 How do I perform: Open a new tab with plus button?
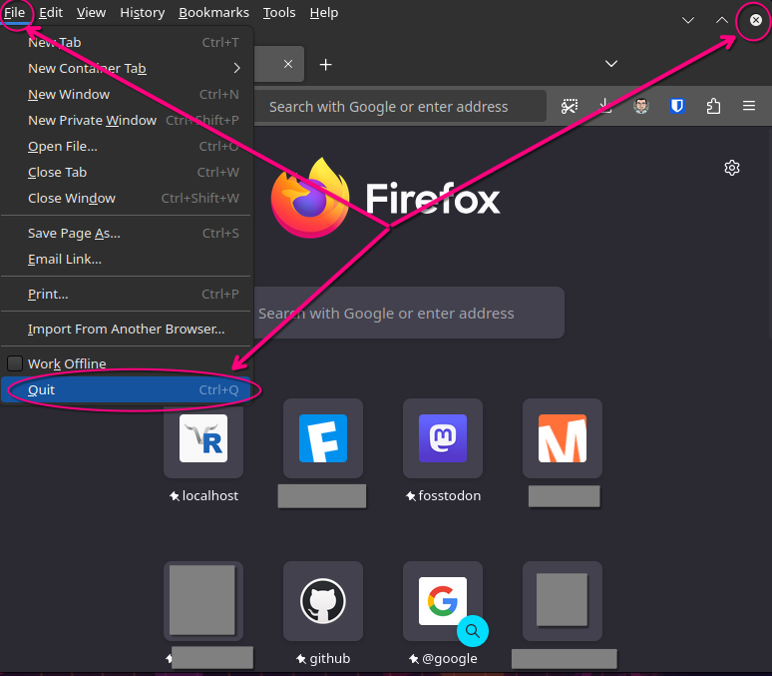[x=325, y=65]
